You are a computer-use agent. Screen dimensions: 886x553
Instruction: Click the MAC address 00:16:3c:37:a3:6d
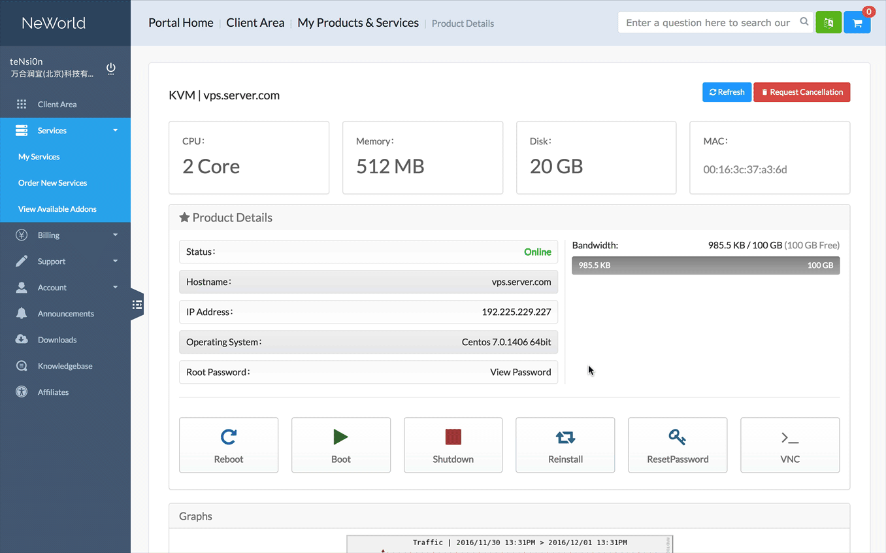pyautogui.click(x=745, y=169)
